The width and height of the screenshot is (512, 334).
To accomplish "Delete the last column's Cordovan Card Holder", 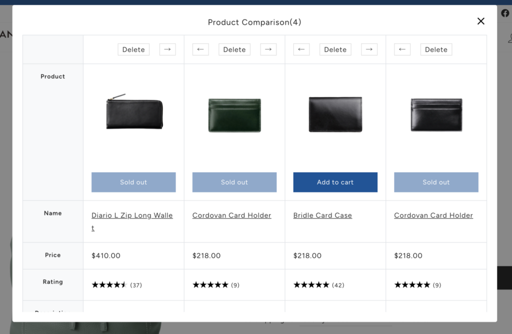I will coord(436,49).
